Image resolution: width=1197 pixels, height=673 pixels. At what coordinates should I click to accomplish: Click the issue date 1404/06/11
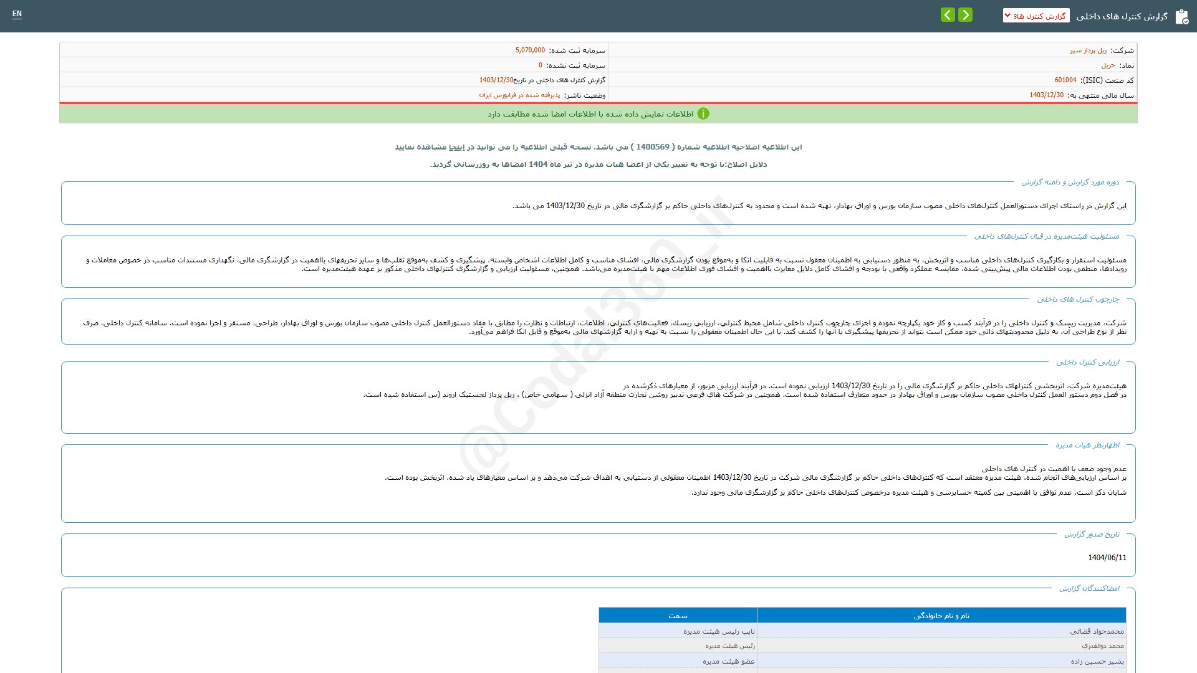coord(1107,558)
